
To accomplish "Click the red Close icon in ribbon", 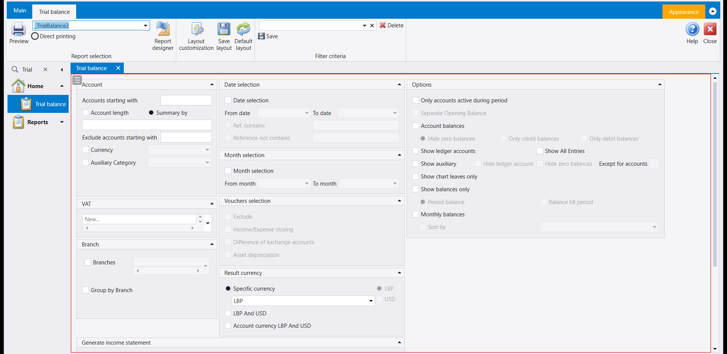I will [x=710, y=29].
